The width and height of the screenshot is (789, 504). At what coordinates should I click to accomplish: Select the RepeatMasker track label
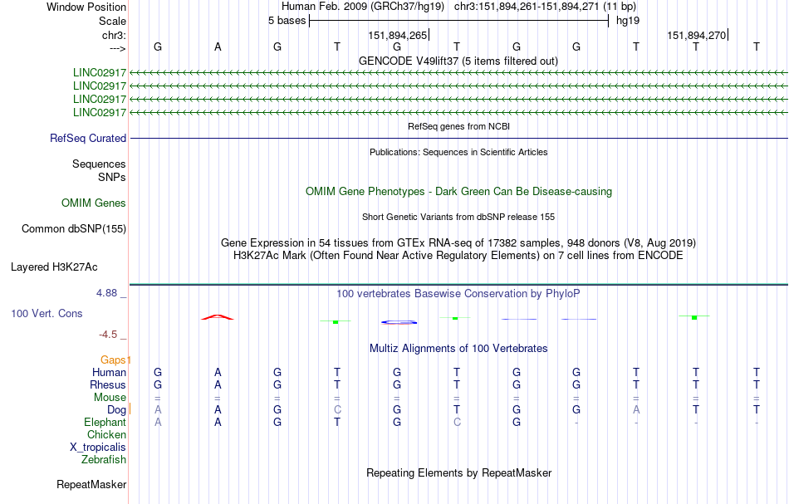tap(91, 484)
